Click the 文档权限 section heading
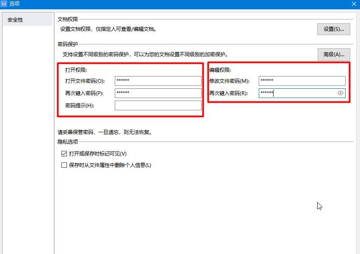This screenshot has height=254, width=360. point(66,18)
